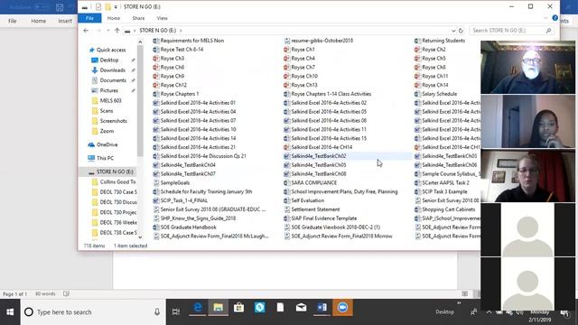
Task: Expand the ribbon with the minimize chevron
Action: coord(545,18)
